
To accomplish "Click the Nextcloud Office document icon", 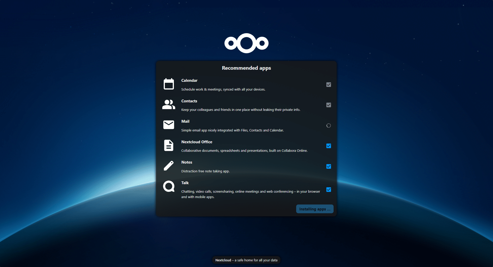I will click(x=169, y=145).
